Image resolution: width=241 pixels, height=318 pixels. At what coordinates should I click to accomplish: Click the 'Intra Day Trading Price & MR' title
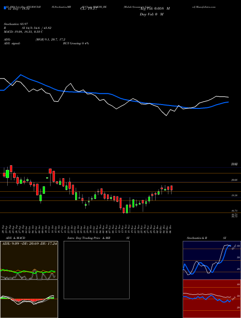pyautogui.click(x=90, y=238)
